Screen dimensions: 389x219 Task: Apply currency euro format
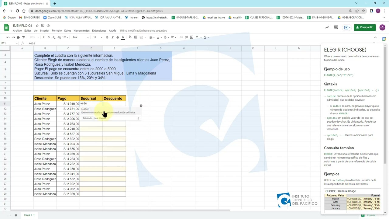44,37
